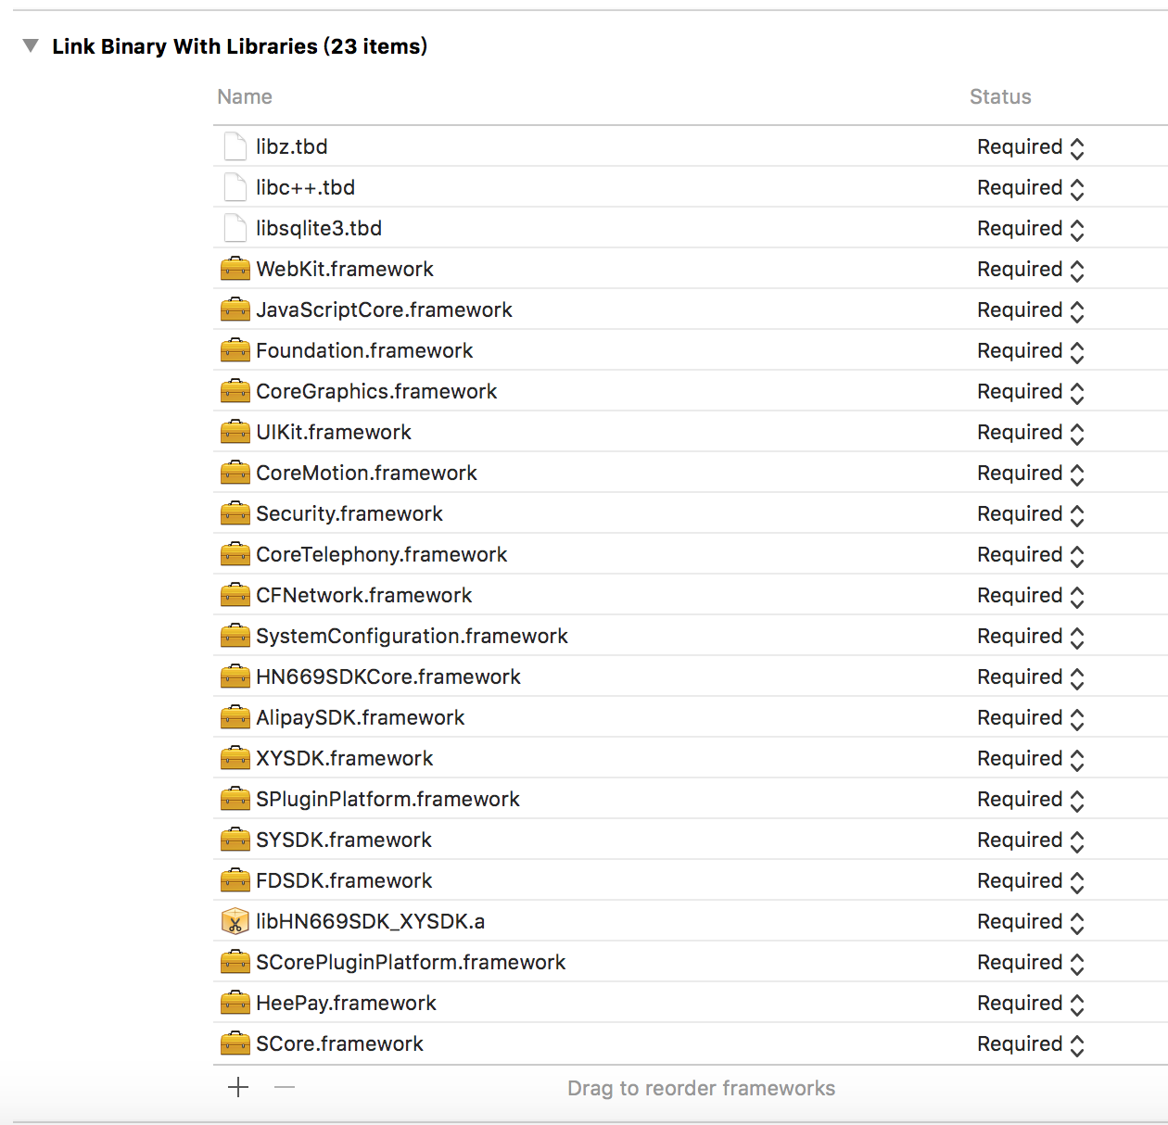Select the UIKit.framework name text

334,432
